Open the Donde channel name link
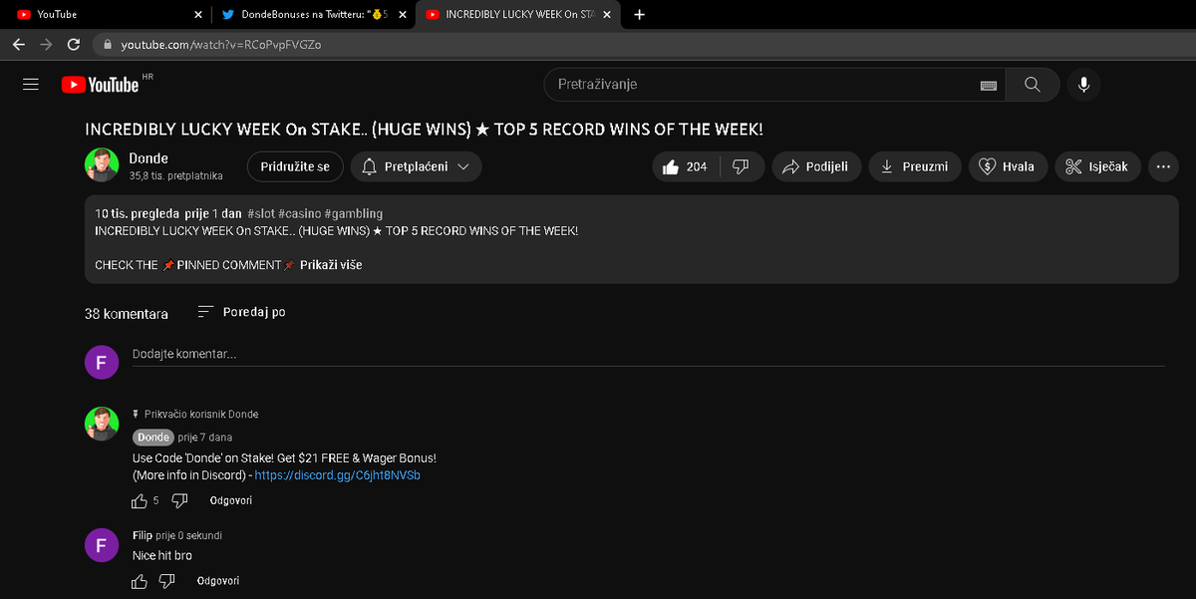 click(x=149, y=158)
